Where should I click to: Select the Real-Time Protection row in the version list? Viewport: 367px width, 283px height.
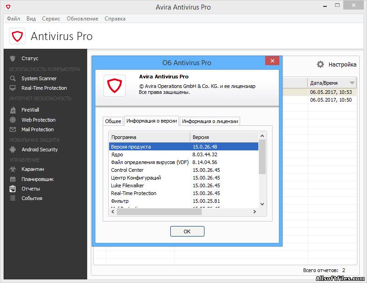click(184, 193)
